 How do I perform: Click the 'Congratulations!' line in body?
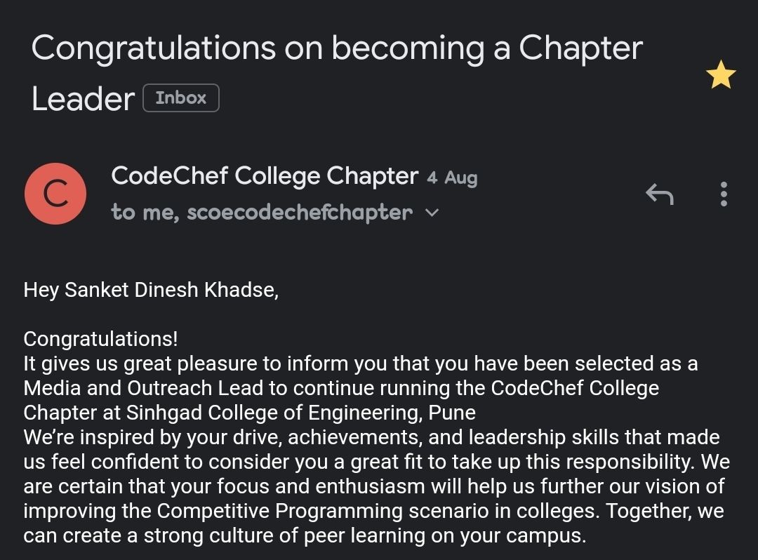click(x=100, y=339)
